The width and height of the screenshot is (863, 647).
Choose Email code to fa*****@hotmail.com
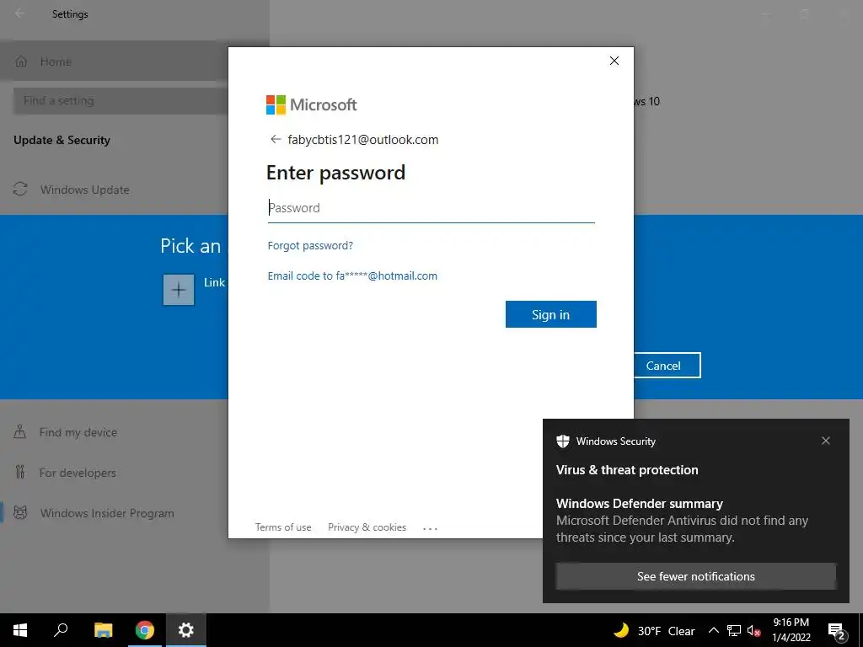coord(352,275)
